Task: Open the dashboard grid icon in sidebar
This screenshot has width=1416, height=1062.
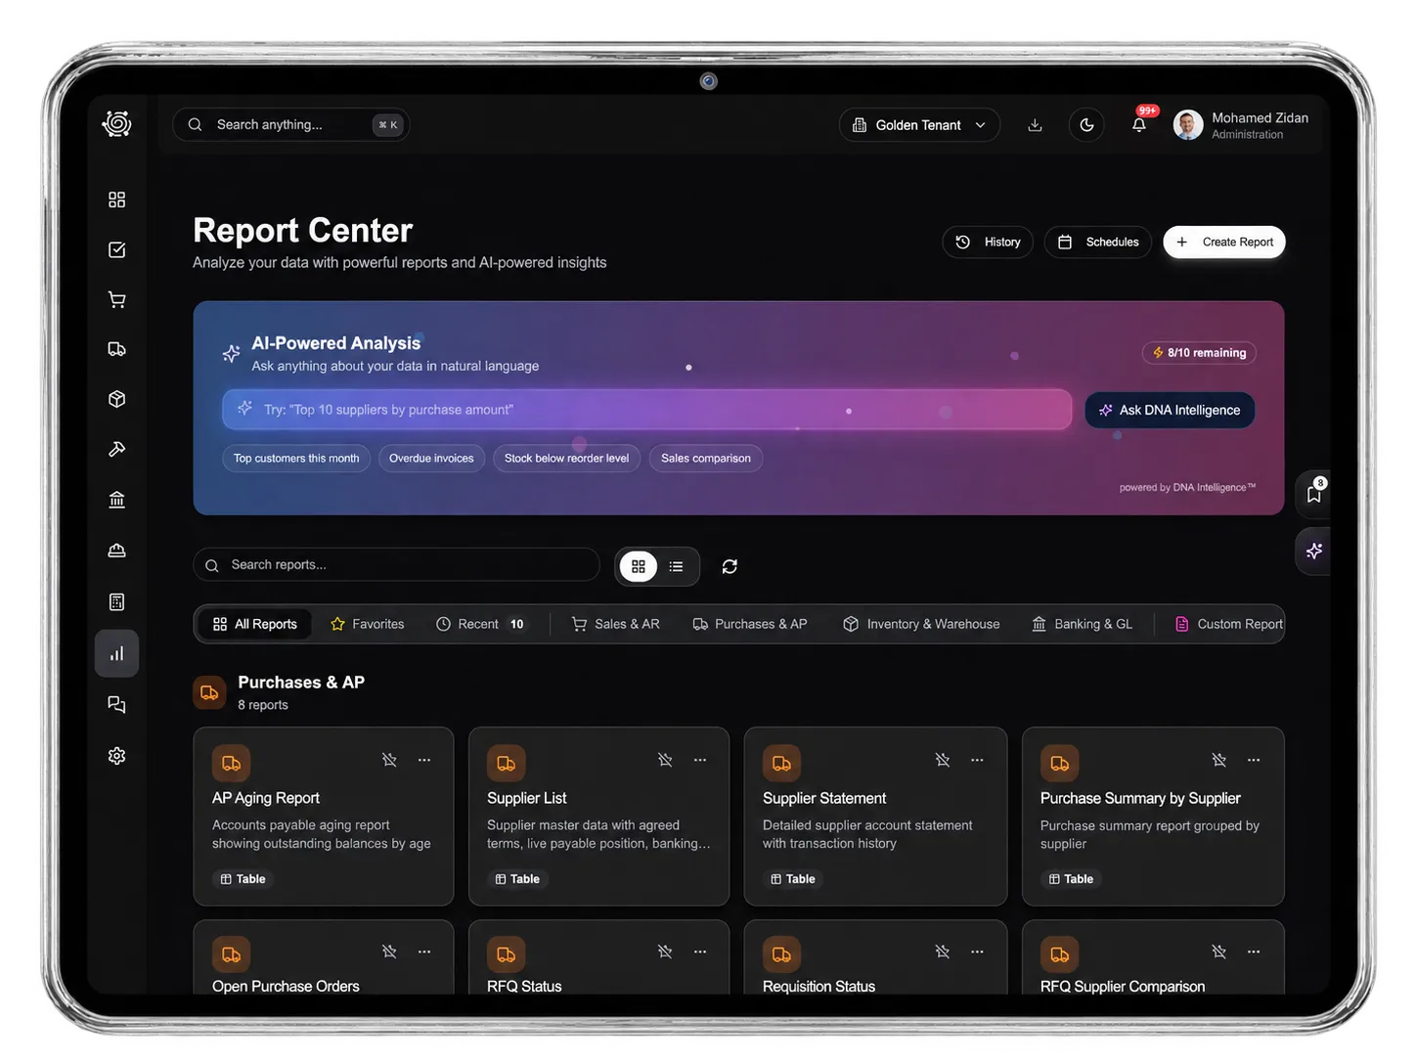Action: tap(116, 199)
